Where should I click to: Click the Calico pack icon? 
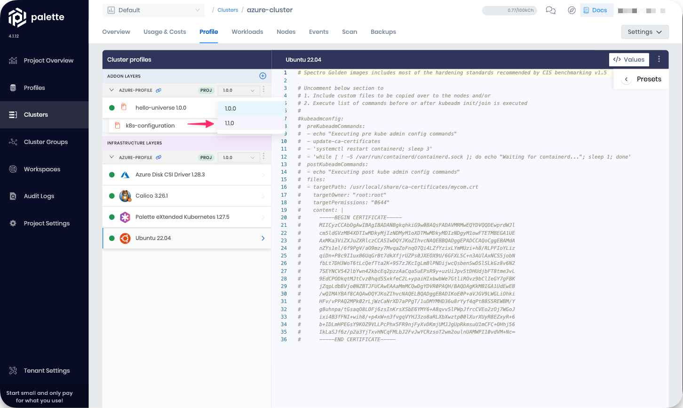click(x=125, y=196)
